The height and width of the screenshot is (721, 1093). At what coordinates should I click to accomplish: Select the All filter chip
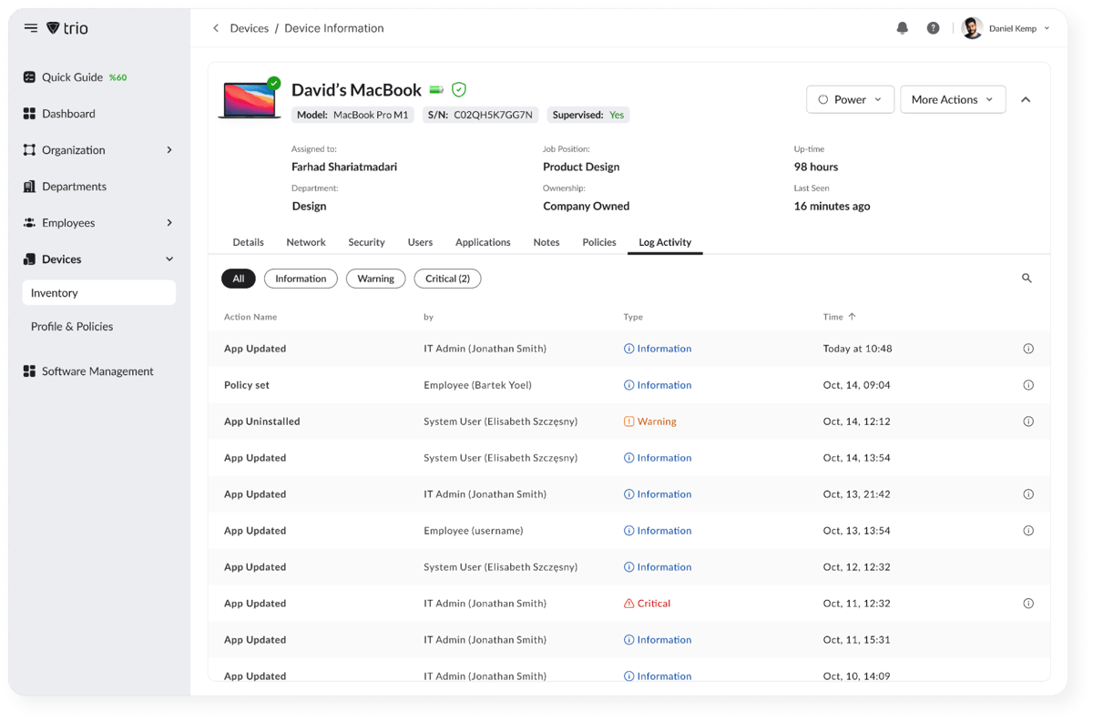click(x=238, y=279)
